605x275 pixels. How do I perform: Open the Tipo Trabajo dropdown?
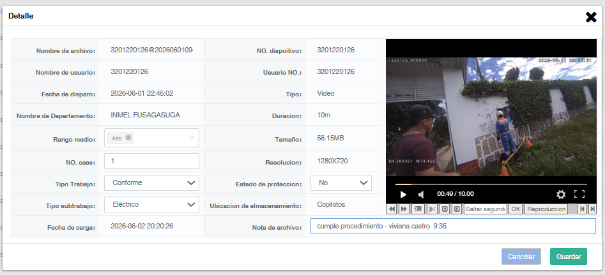coord(151,183)
